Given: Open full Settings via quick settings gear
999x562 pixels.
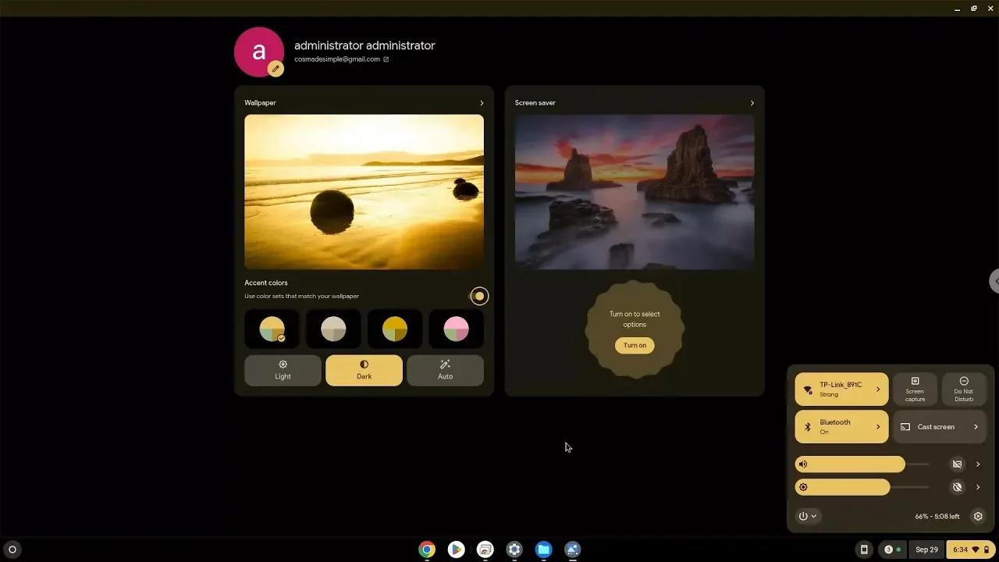Looking at the screenshot, I should coord(978,516).
